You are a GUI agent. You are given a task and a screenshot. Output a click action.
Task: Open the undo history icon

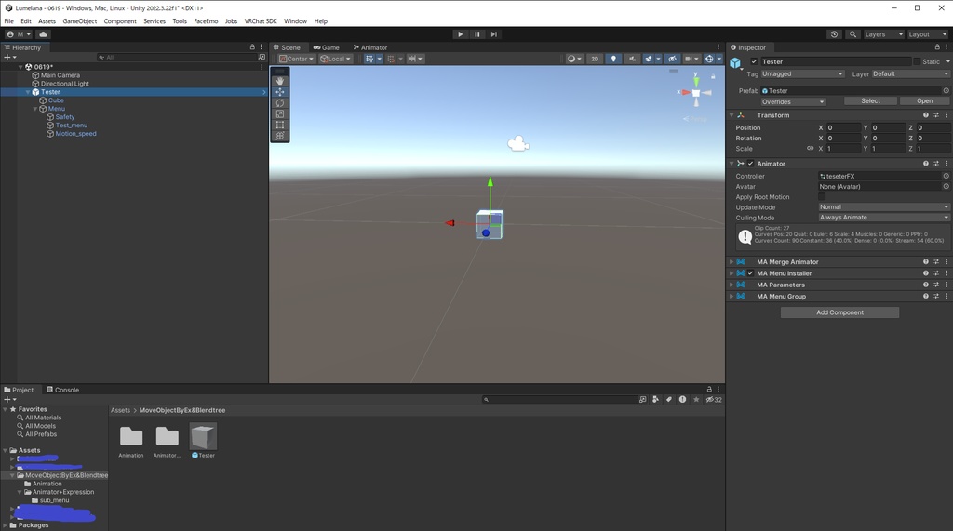(834, 34)
